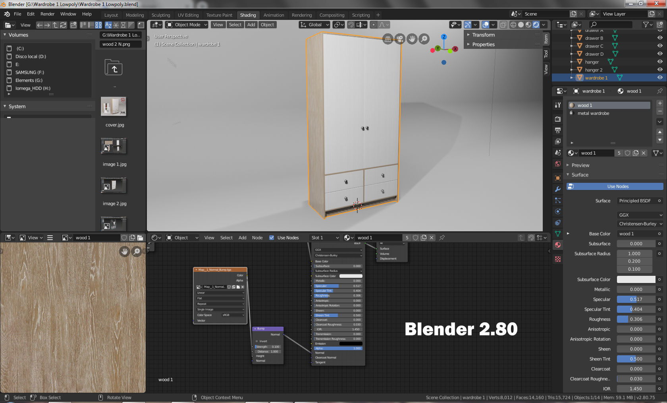The width and height of the screenshot is (667, 403).
Task: Click the viewport zoom magnifier gizmo
Action: coord(424,39)
